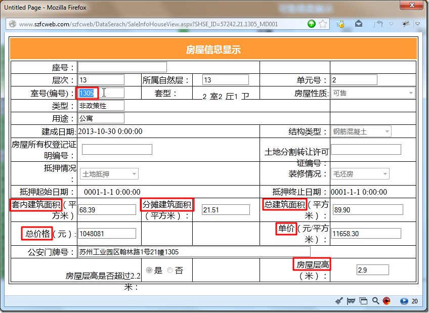Click the blue play button status icon

[x=404, y=301]
